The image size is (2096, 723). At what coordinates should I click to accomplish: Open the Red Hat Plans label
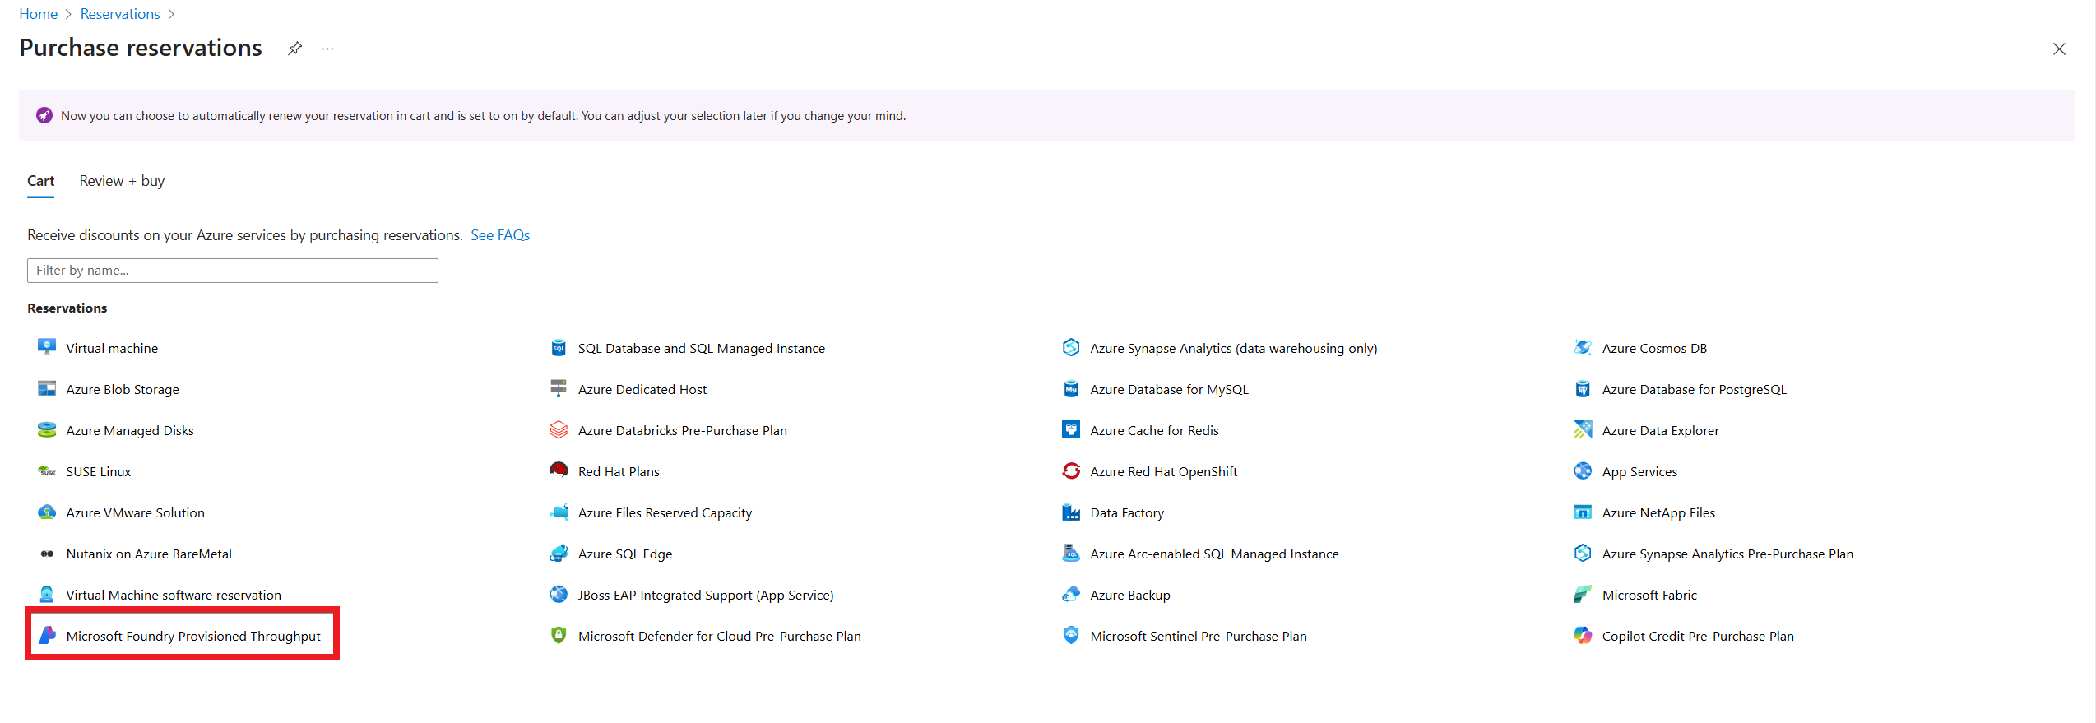[x=619, y=471]
